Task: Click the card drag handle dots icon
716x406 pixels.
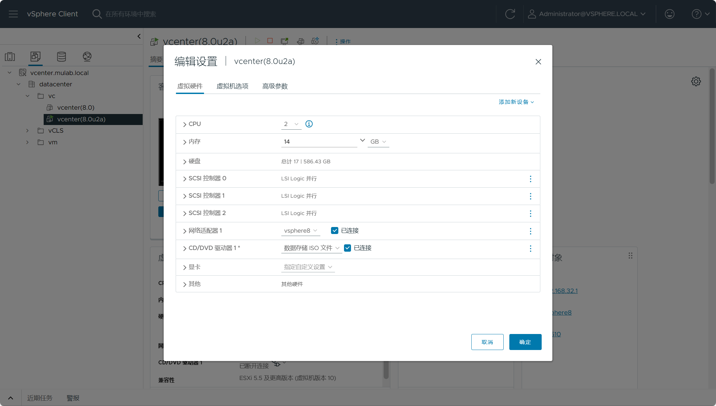Action: click(x=630, y=256)
